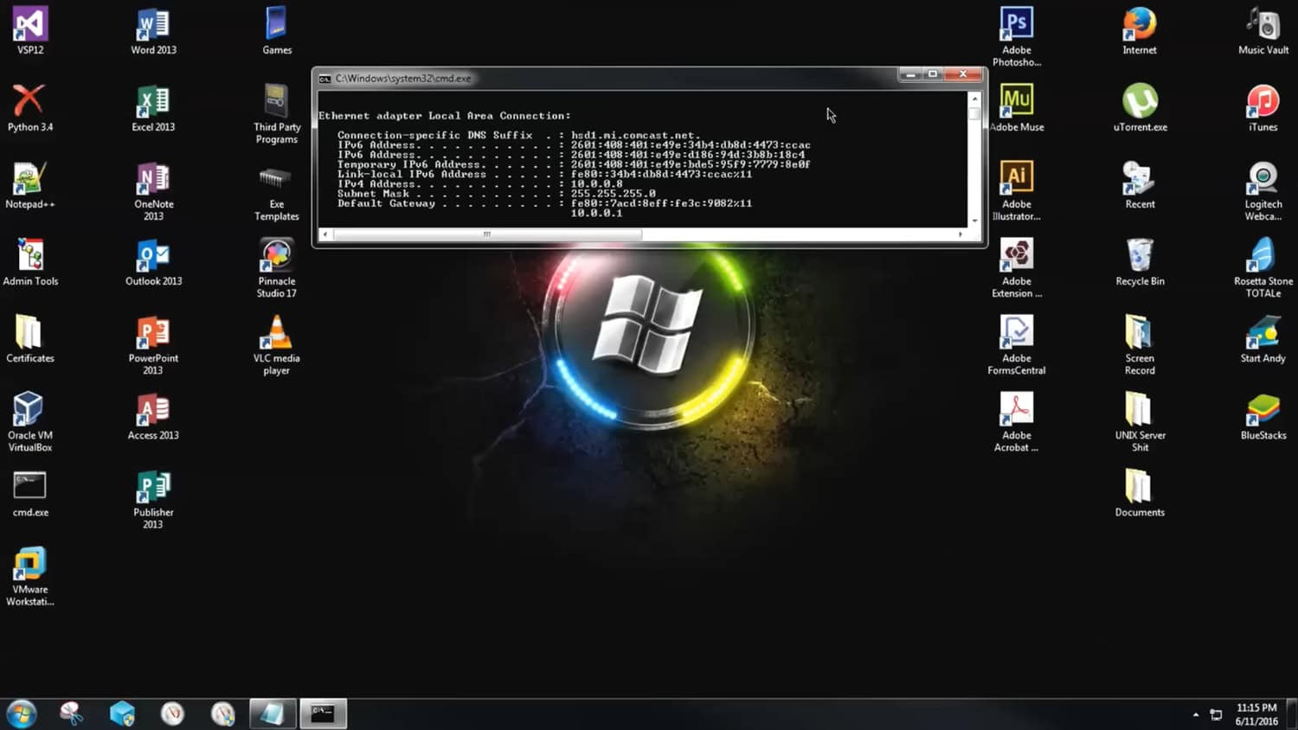The width and height of the screenshot is (1298, 730).
Task: Launch the iTunes shortcut
Action: pyautogui.click(x=1263, y=108)
